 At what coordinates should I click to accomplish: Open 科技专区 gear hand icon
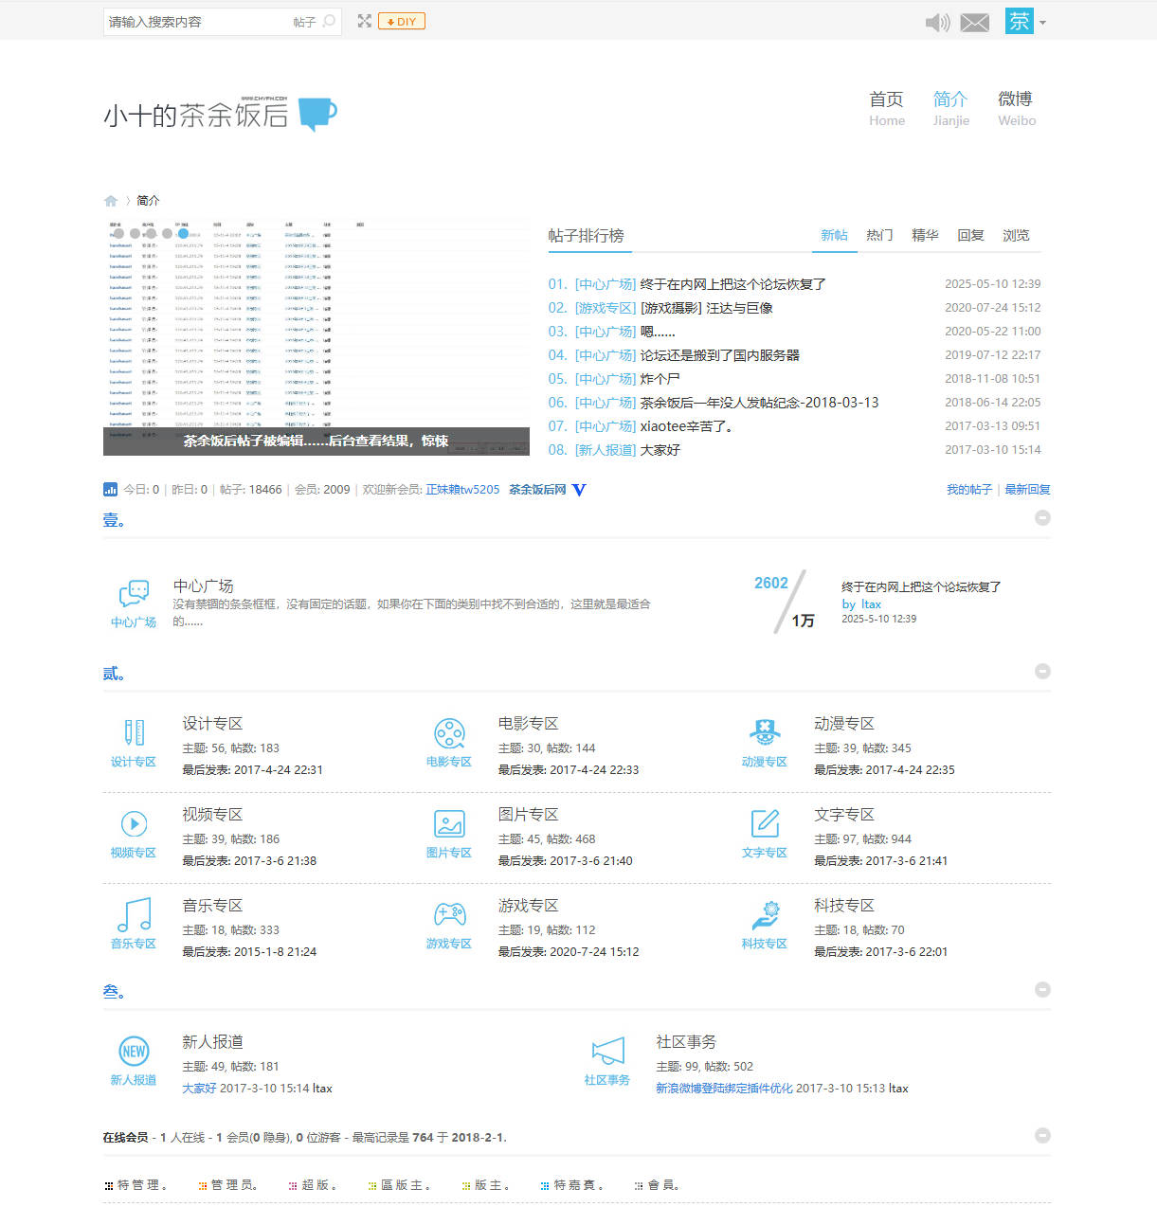765,915
